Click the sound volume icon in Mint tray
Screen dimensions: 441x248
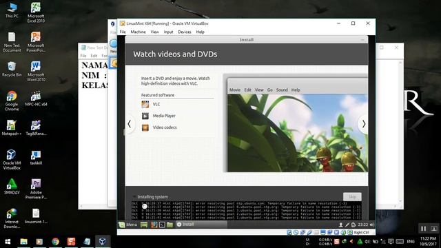point(372,225)
